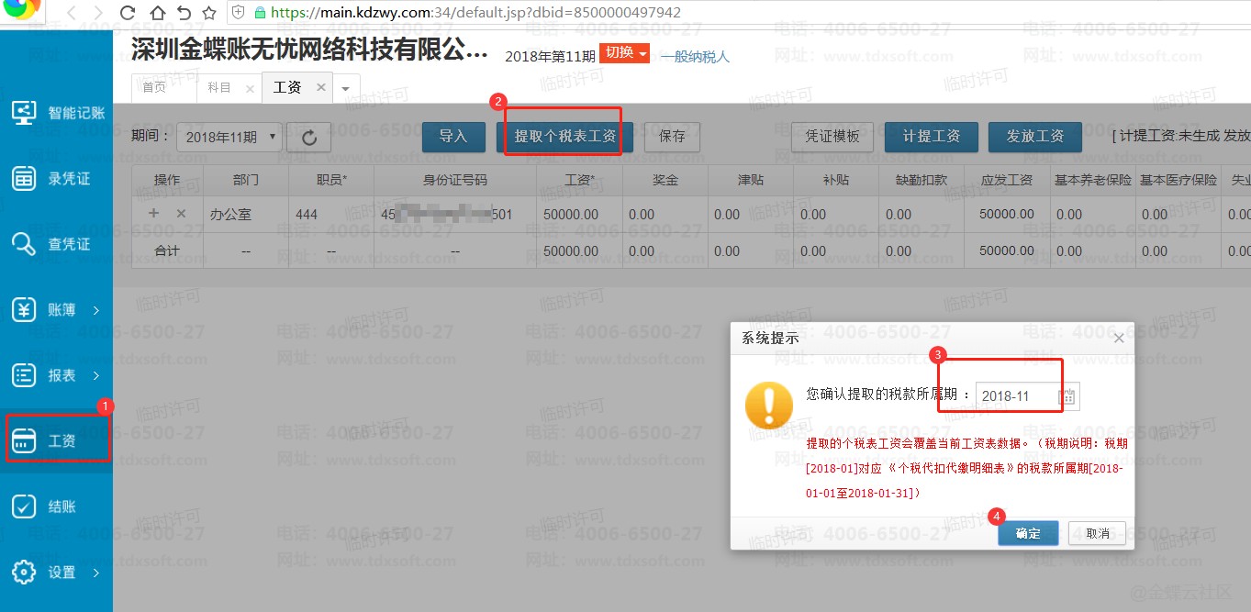The height and width of the screenshot is (612, 1251).
Task: Click the 智能记账 sidebar icon
Action: (x=24, y=113)
